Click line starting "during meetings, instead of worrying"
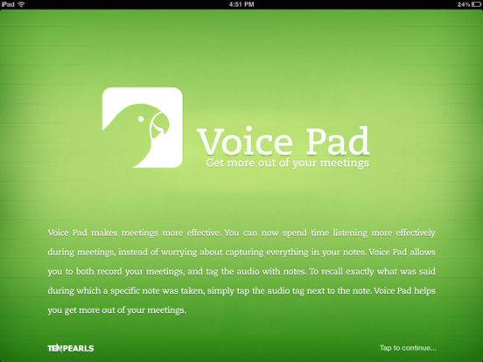This screenshot has width=483, height=362. click(241, 253)
